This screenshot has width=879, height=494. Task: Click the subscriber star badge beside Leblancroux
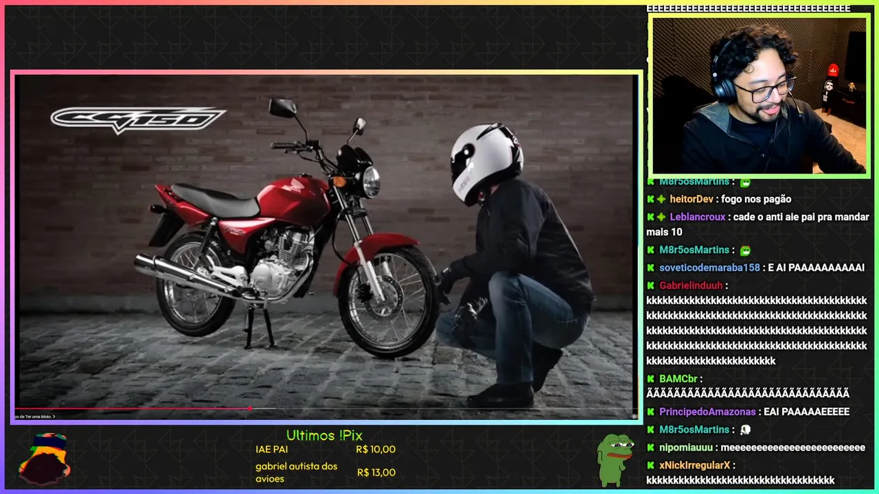(661, 217)
